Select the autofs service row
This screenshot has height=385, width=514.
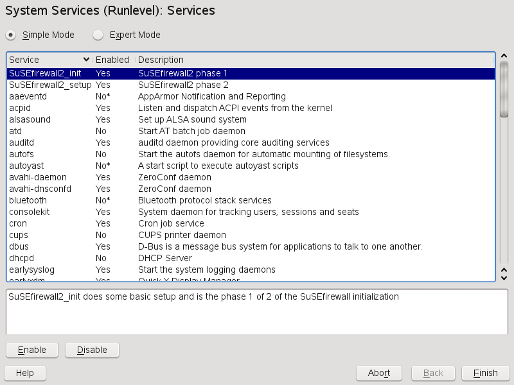pos(251,154)
